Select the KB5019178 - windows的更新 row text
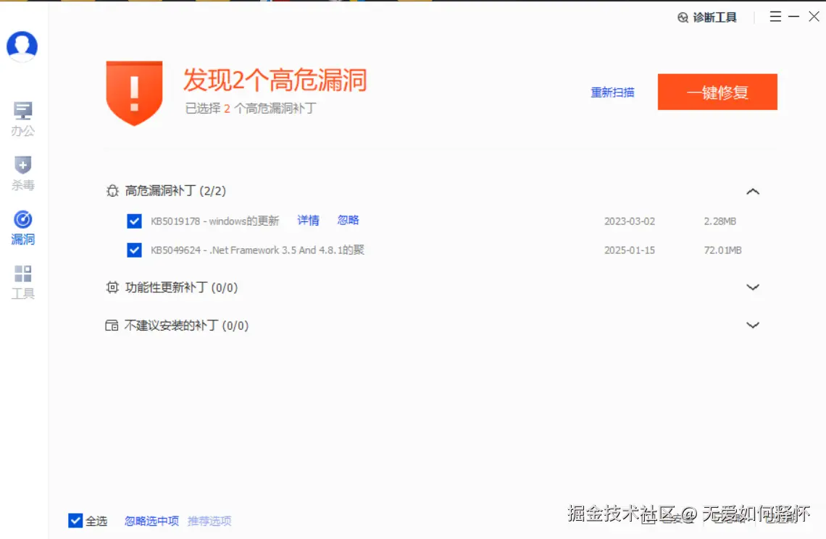 pos(215,221)
